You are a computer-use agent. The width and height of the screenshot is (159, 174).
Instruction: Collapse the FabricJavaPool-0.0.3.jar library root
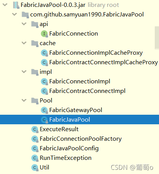(5, 5)
